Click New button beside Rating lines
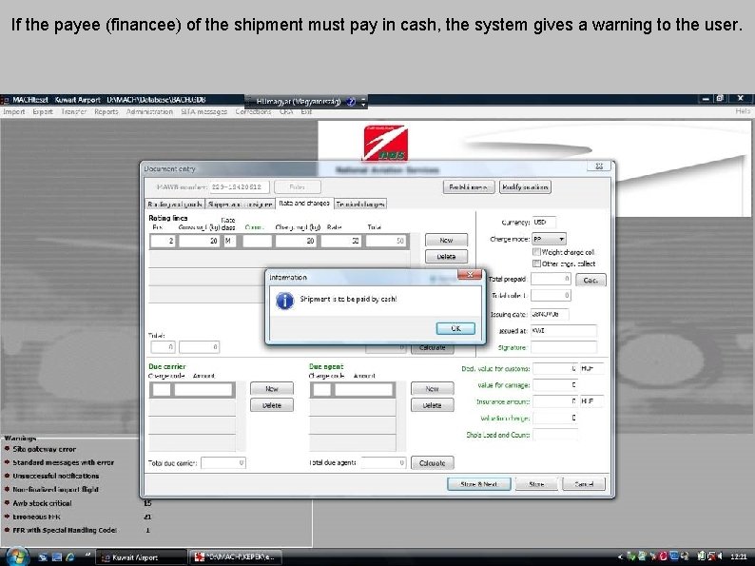The width and height of the screenshot is (755, 566). tap(446, 240)
